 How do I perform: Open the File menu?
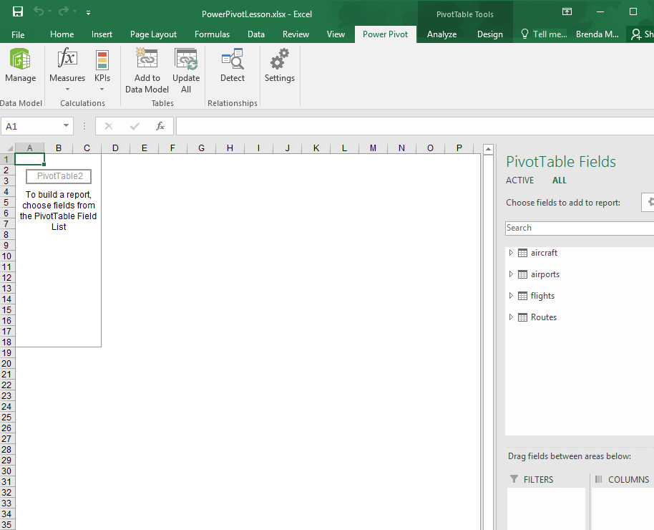[18, 34]
